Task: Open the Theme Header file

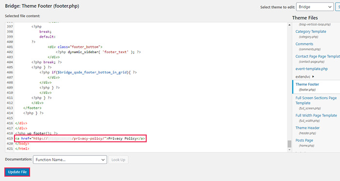Action: click(x=307, y=128)
